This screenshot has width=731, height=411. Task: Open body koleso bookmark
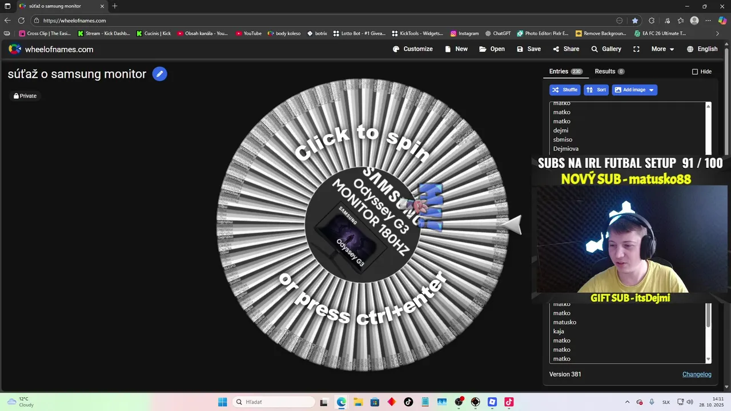(284, 33)
